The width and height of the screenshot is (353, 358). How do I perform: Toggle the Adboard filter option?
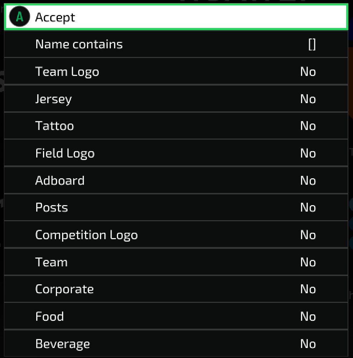pyautogui.click(x=176, y=180)
